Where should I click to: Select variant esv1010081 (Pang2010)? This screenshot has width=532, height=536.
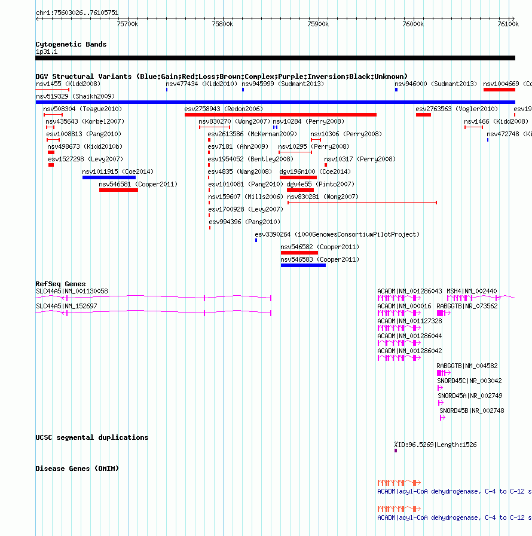pos(246,184)
